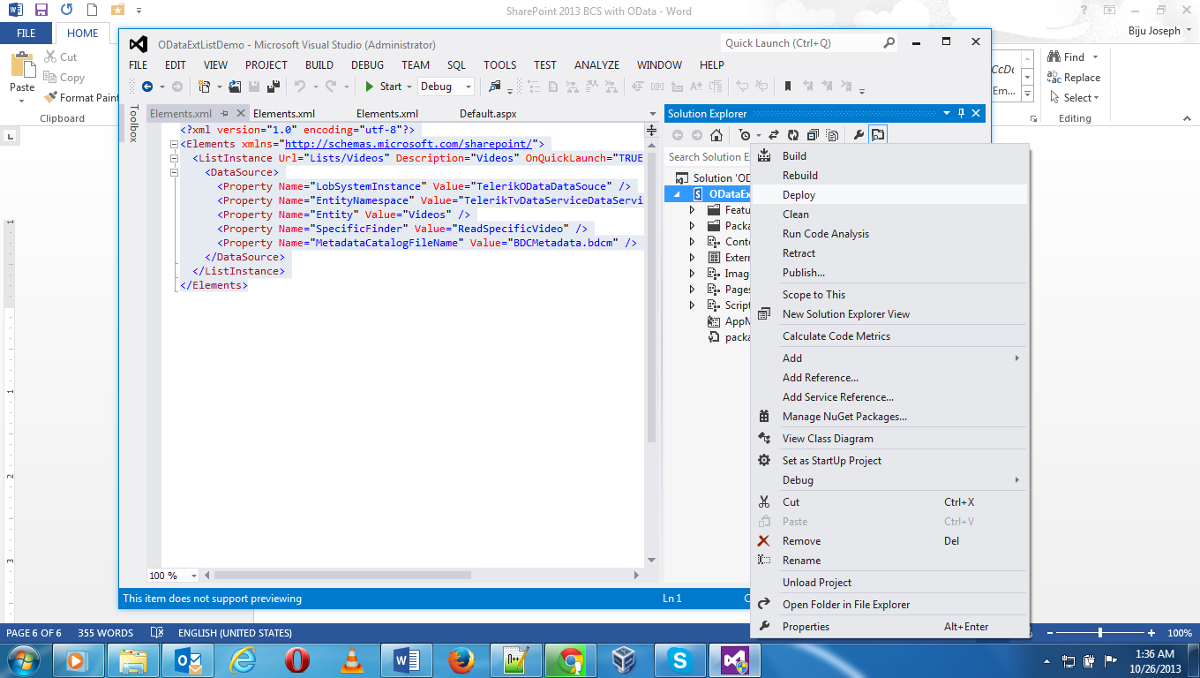
Task: Click the Show All Files icon
Action: [832, 135]
